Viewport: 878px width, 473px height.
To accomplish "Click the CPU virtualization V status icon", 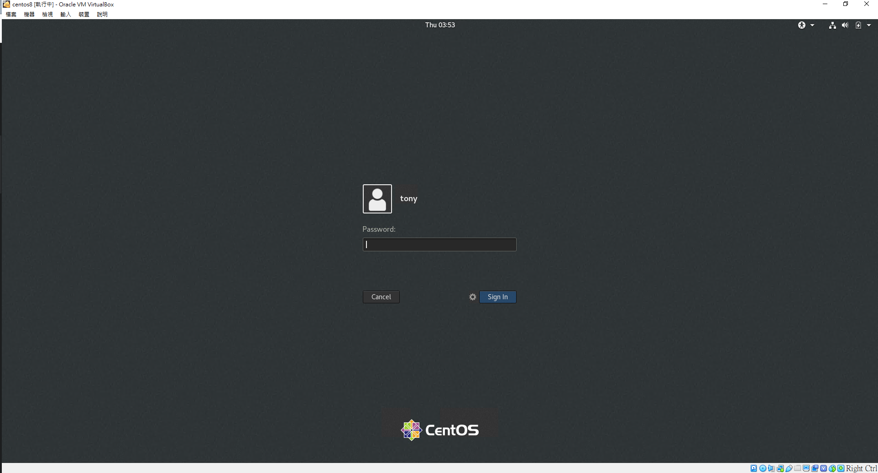I will (824, 468).
